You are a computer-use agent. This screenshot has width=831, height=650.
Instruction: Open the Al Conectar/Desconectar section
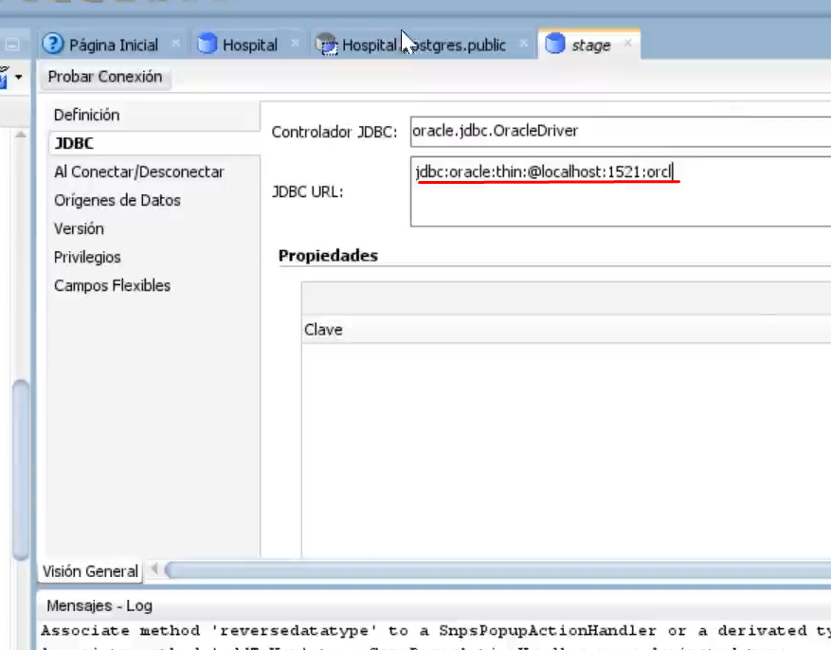pyautogui.click(x=139, y=172)
